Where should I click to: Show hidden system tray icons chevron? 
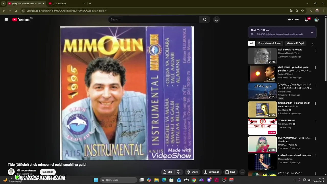point(294,180)
